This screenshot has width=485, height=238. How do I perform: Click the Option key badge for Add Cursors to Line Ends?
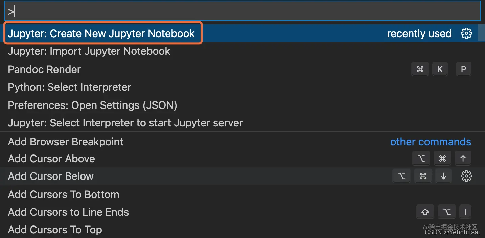(x=446, y=212)
